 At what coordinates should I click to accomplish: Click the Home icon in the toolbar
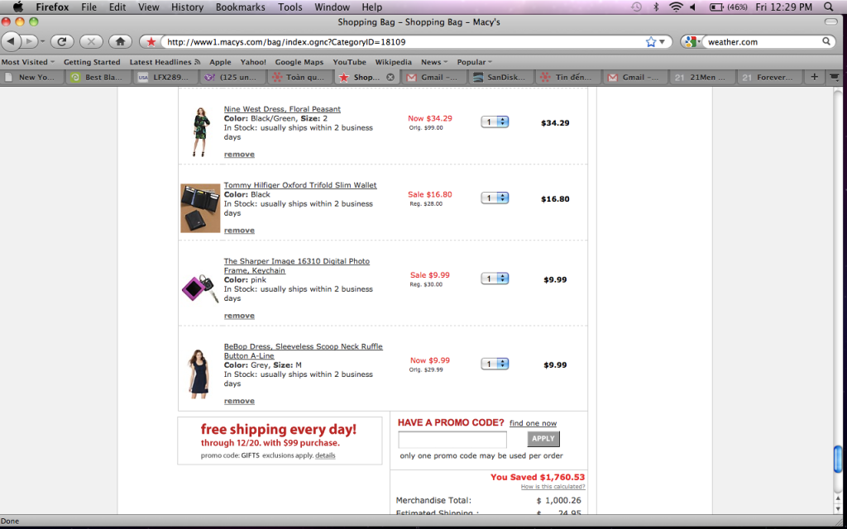point(120,41)
